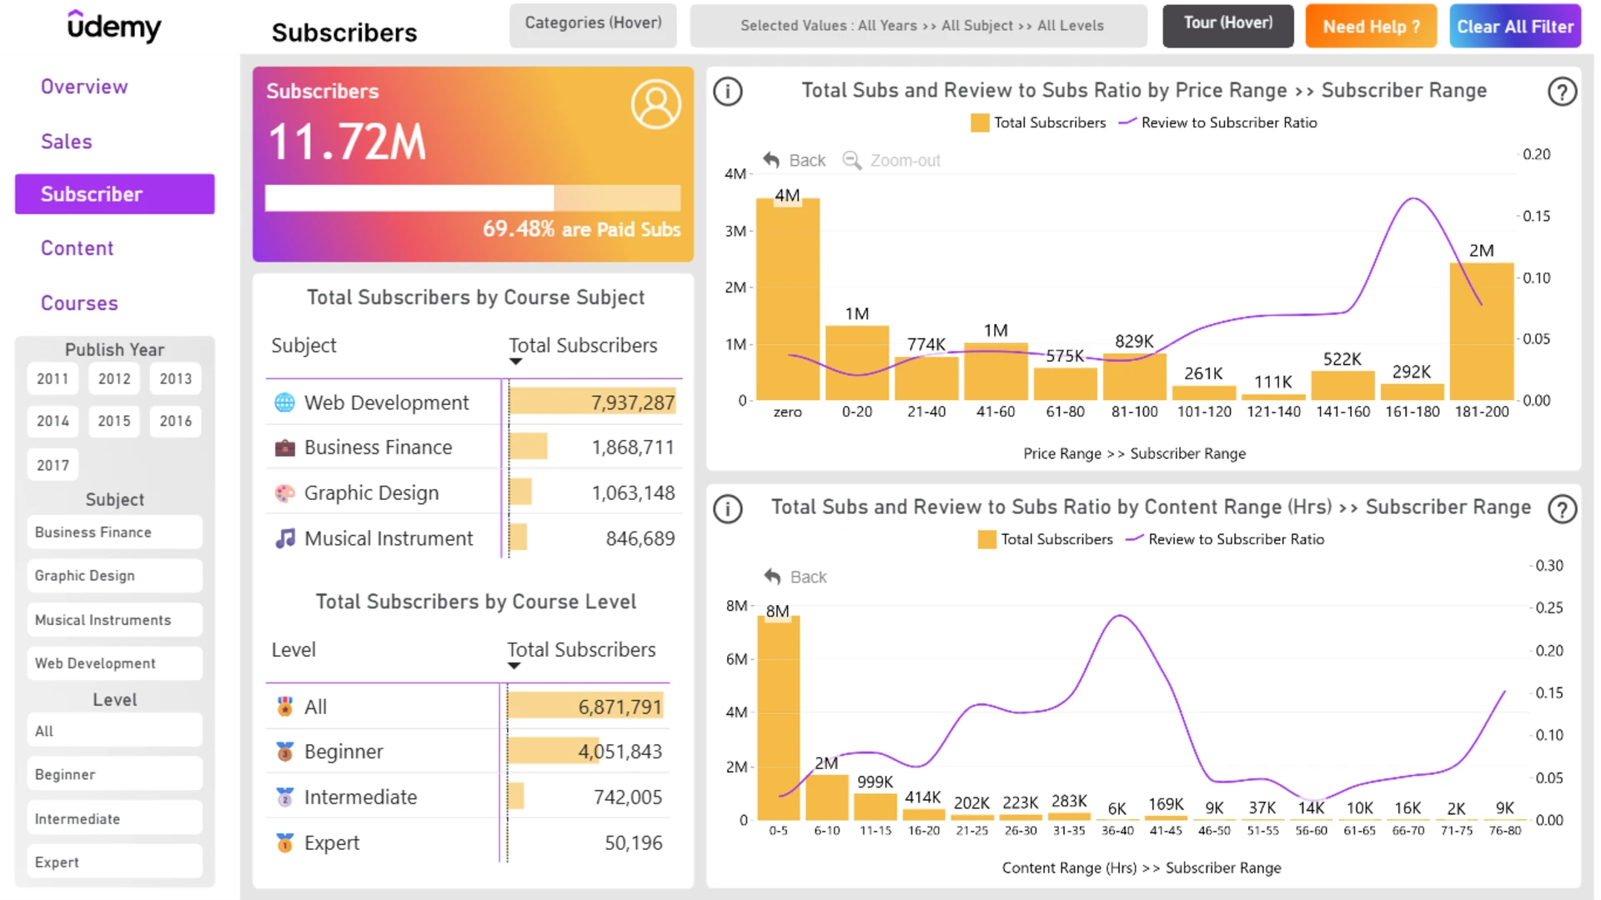Open the Categories (Hover) button
1601x900 pixels.
coord(593,25)
